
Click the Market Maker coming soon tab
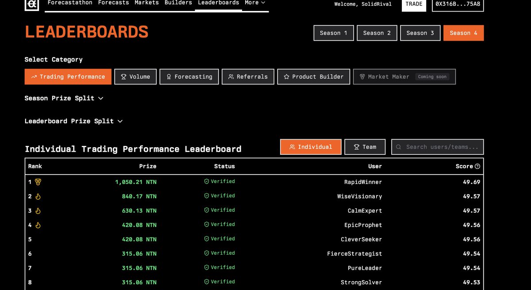[404, 76]
